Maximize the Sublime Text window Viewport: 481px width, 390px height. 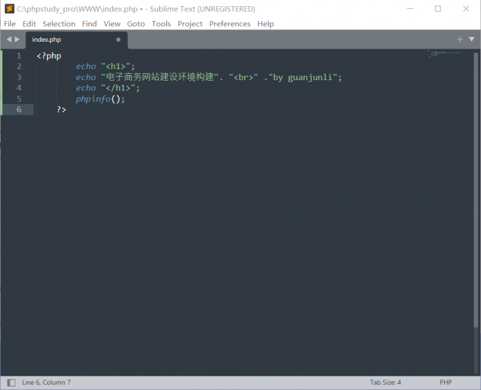click(438, 9)
